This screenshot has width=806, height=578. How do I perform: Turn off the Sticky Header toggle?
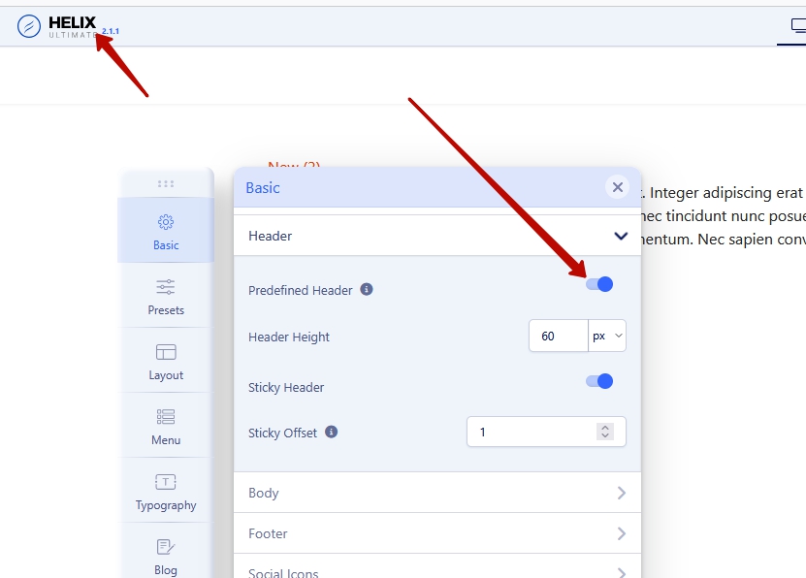click(599, 381)
